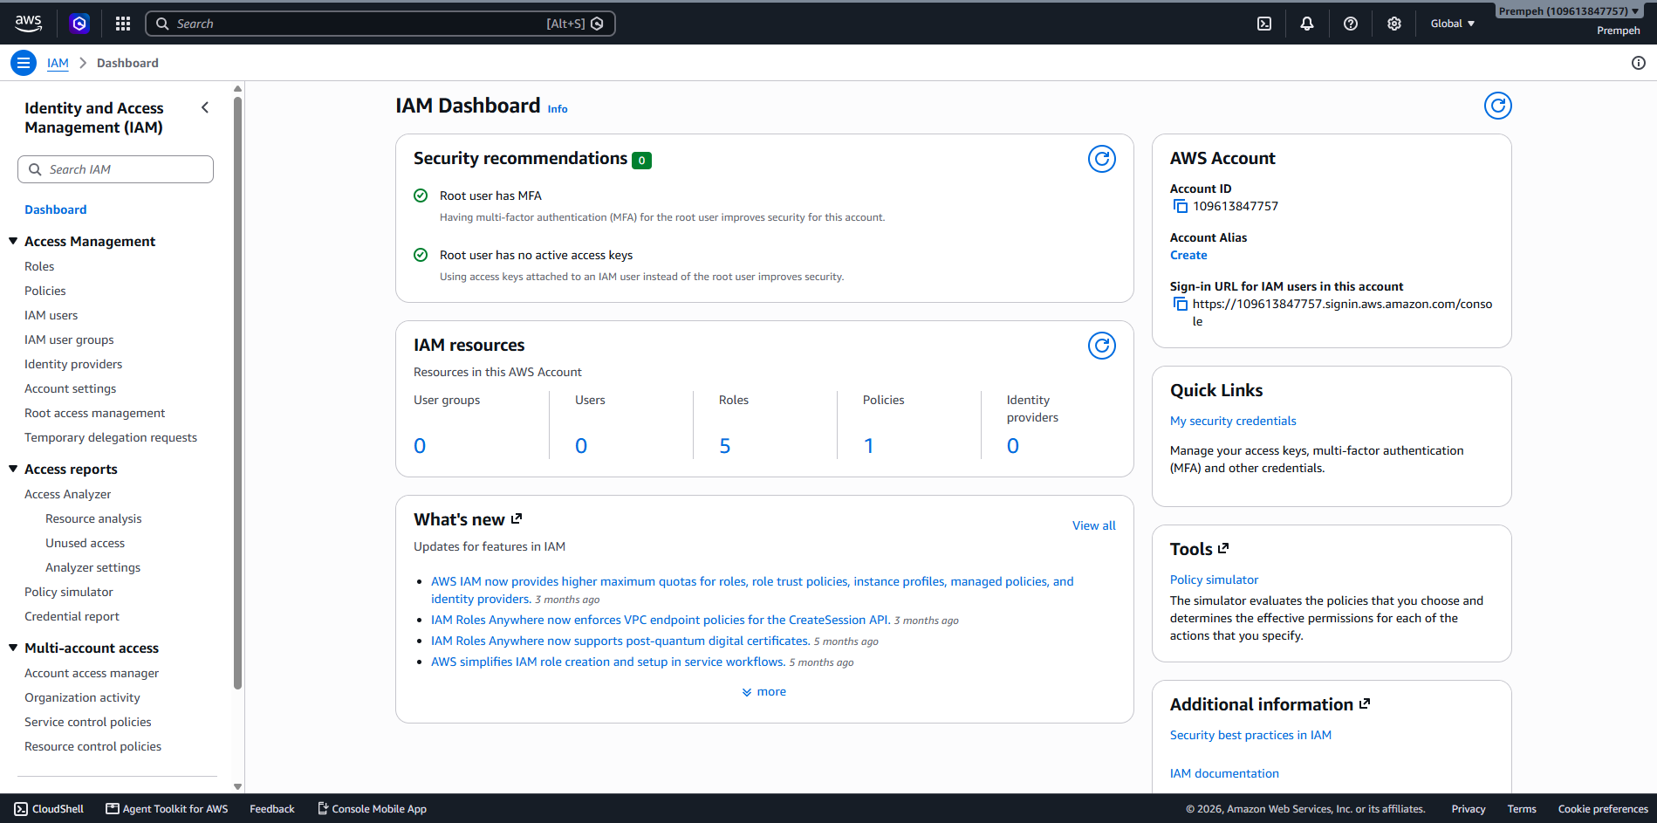Open CloudShell icon in top navigation
The image size is (1657, 823).
1264,24
